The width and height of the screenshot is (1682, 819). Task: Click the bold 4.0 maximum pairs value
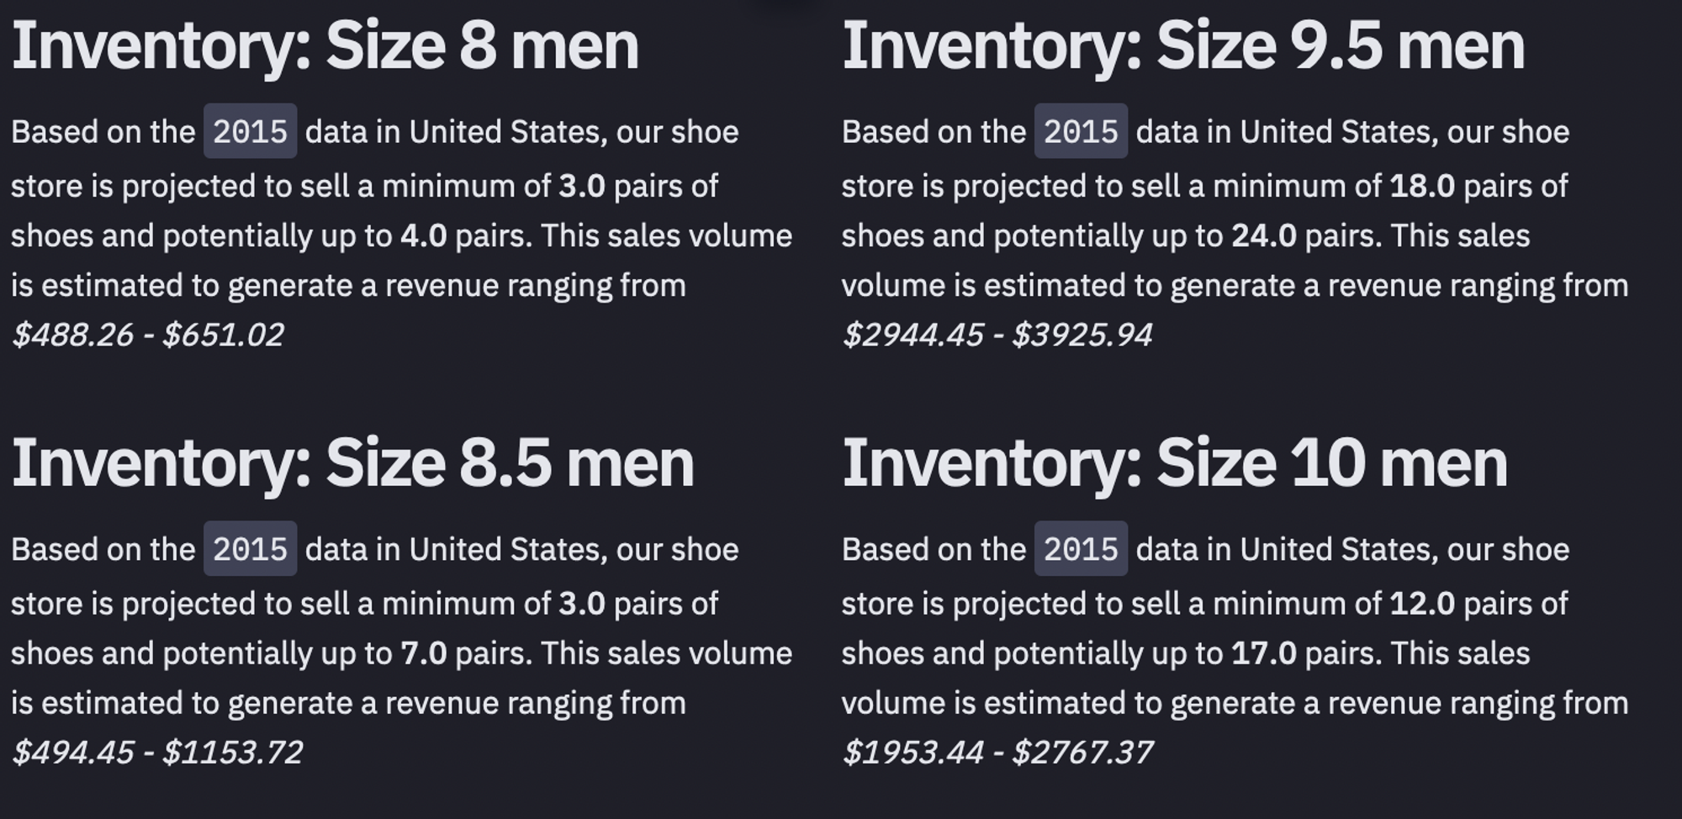(424, 235)
